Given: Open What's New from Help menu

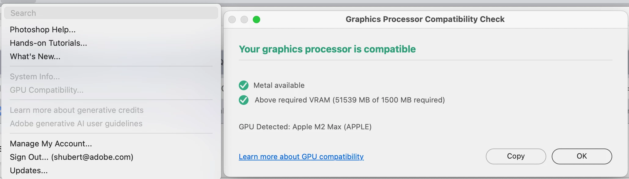Looking at the screenshot, I should click(35, 56).
